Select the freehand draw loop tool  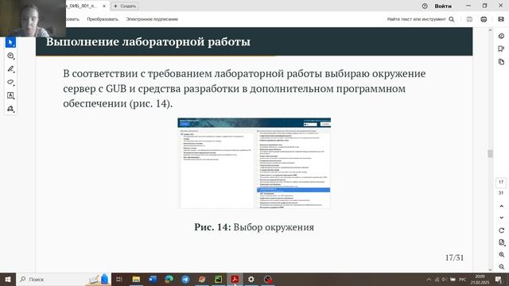pyautogui.click(x=10, y=82)
